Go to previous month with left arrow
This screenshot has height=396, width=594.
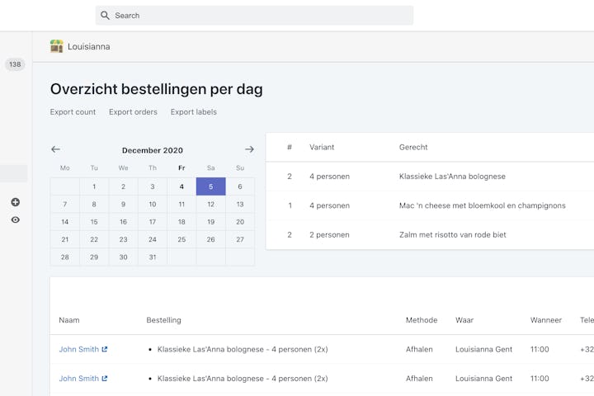(55, 149)
